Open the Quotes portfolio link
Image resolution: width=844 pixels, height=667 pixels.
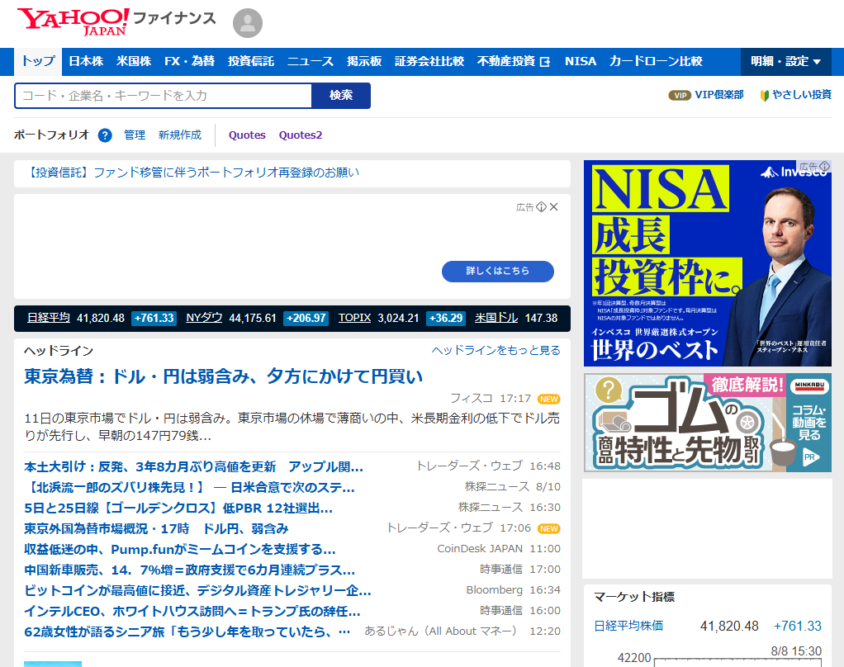tap(247, 135)
